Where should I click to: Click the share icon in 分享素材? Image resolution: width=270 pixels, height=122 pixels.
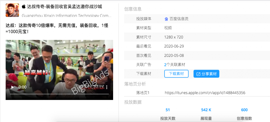tap(198, 74)
